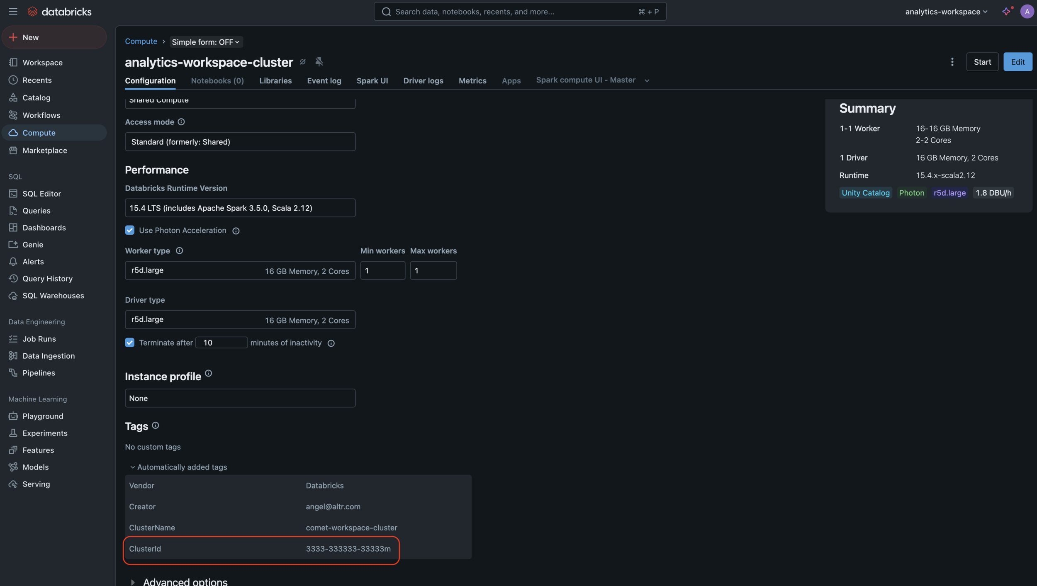The width and height of the screenshot is (1037, 586).
Task: Open the Driver type dropdown
Action: tap(240, 320)
